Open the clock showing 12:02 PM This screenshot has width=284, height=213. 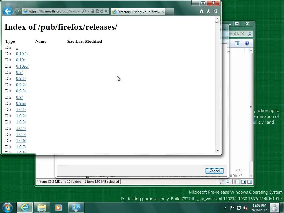[259, 208]
